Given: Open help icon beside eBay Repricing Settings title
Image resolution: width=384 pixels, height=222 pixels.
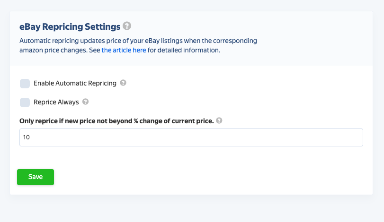Looking at the screenshot, I should (x=127, y=26).
